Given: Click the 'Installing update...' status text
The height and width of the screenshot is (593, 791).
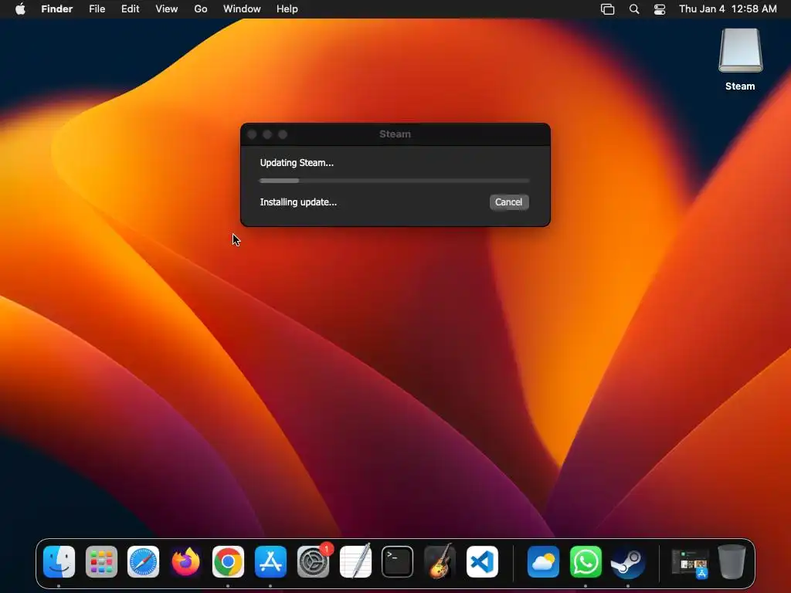Looking at the screenshot, I should click(298, 202).
